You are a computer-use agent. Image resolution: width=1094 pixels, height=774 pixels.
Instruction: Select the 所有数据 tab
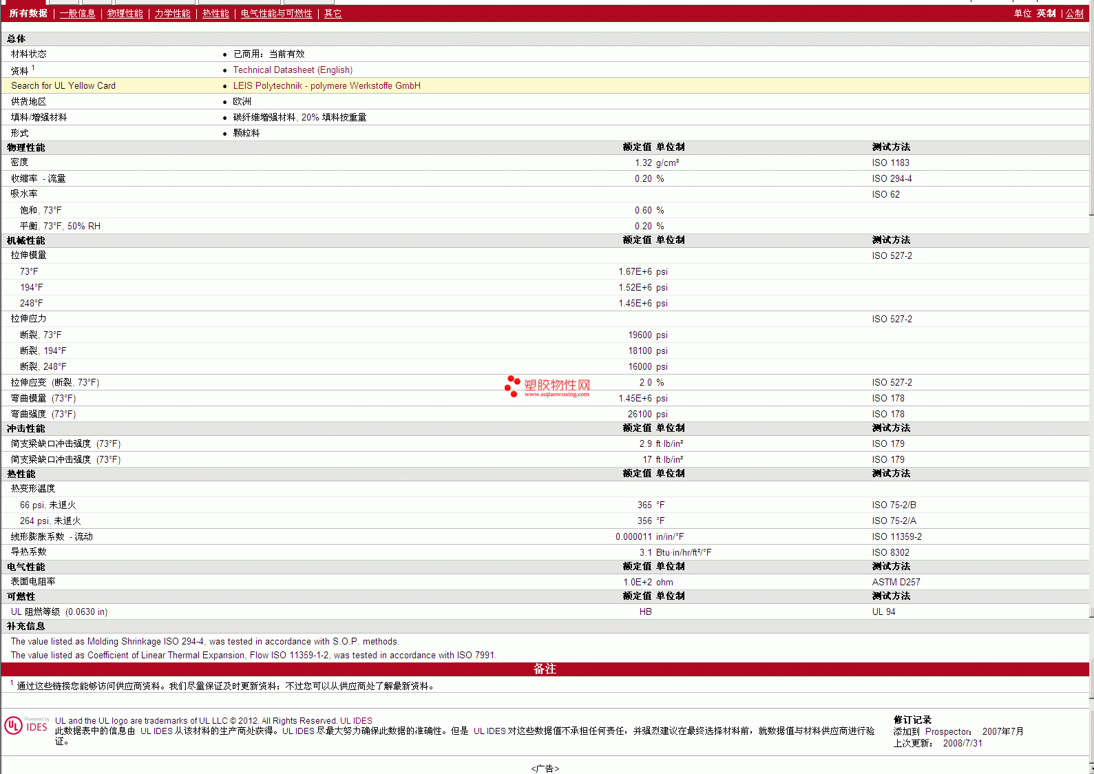(x=28, y=14)
